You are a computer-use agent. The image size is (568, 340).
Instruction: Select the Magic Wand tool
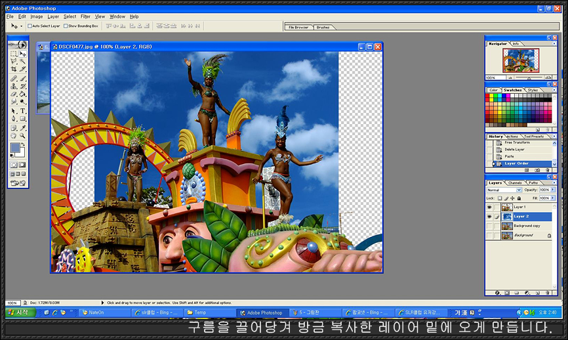(x=22, y=62)
